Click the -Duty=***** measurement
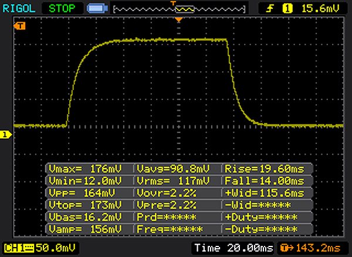This screenshot has width=352, height=257. [x=261, y=229]
